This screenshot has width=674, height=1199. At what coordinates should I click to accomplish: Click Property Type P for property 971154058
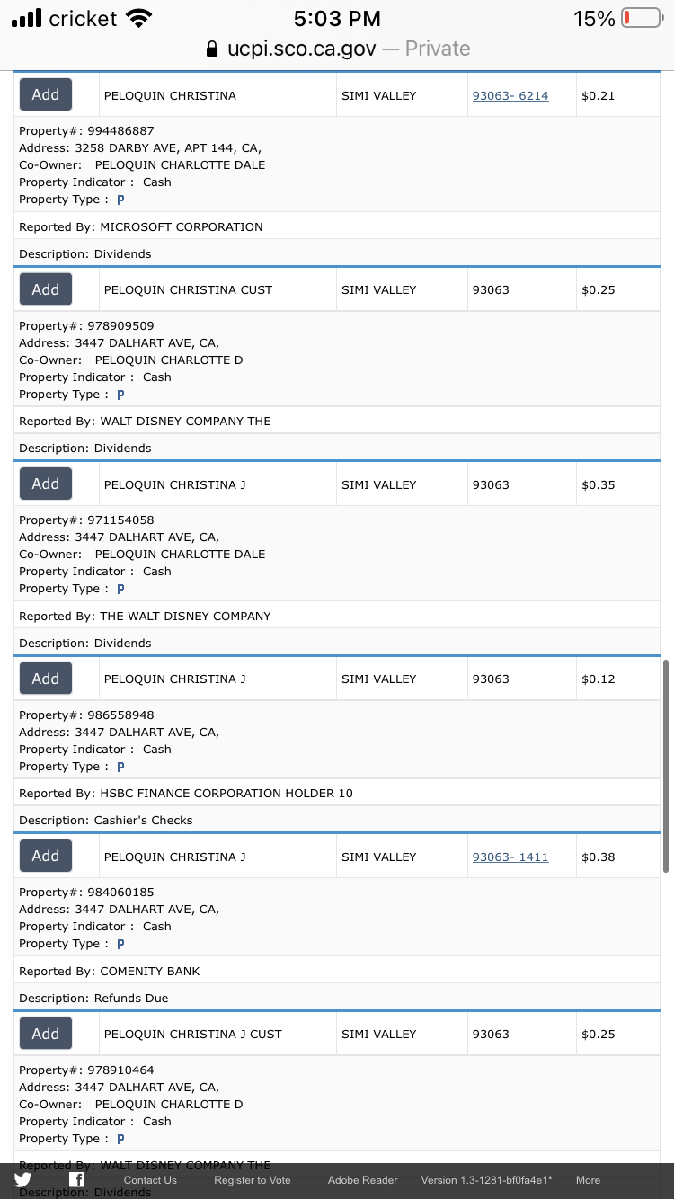tap(120, 589)
